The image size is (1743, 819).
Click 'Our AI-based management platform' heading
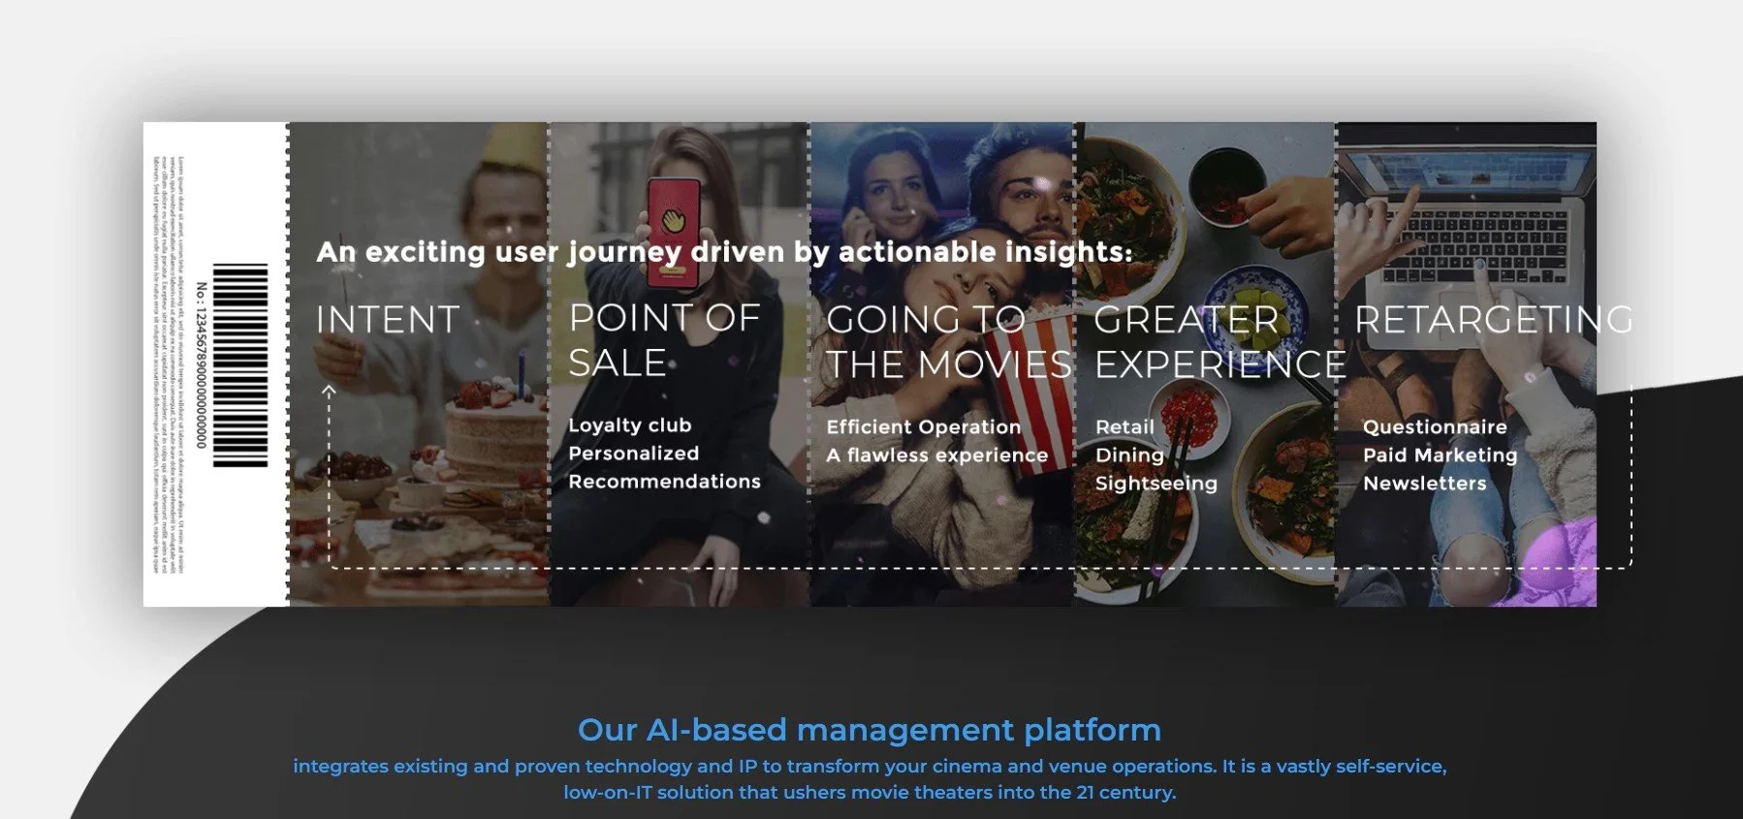click(870, 730)
